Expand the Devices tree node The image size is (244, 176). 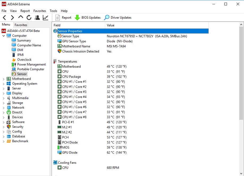4,117
